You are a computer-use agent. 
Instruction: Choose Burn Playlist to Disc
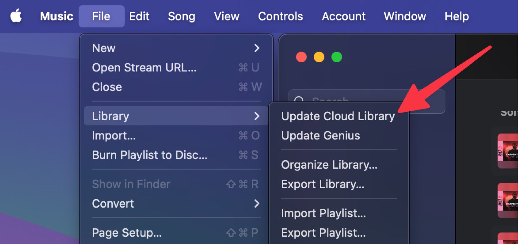click(150, 155)
